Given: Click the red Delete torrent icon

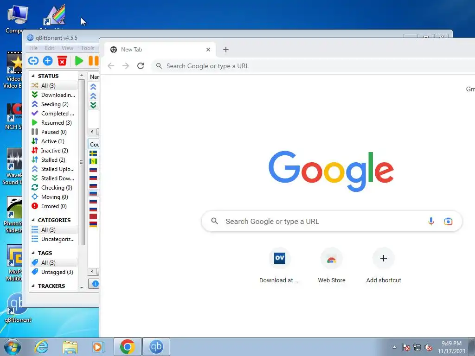Looking at the screenshot, I should coord(62,61).
